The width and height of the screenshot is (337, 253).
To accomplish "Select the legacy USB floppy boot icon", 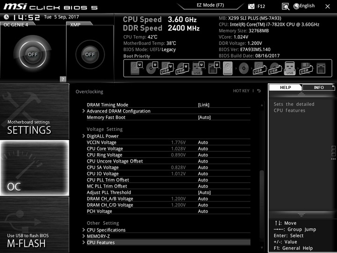I will (306, 68).
